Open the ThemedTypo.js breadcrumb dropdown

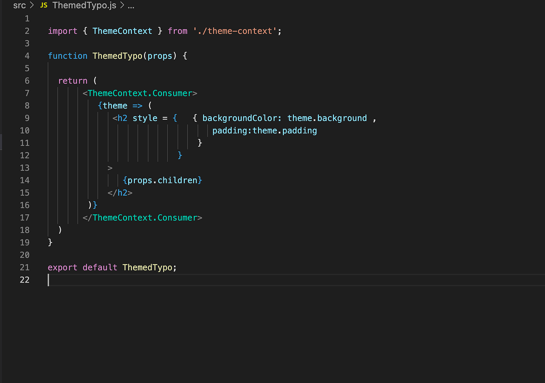point(84,5)
